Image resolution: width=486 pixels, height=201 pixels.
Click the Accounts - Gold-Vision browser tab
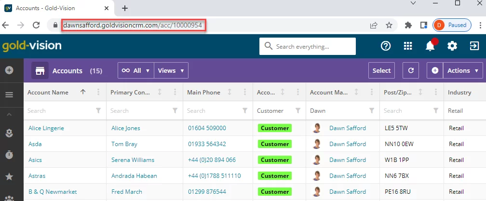click(57, 8)
